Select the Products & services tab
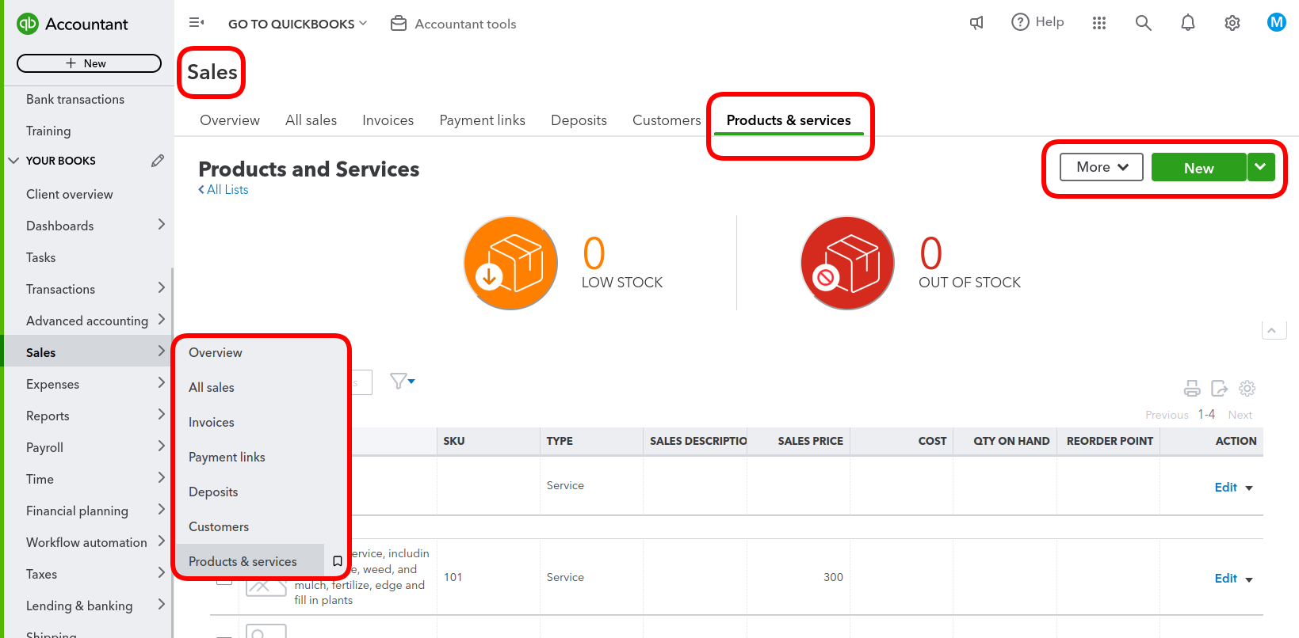 click(789, 120)
